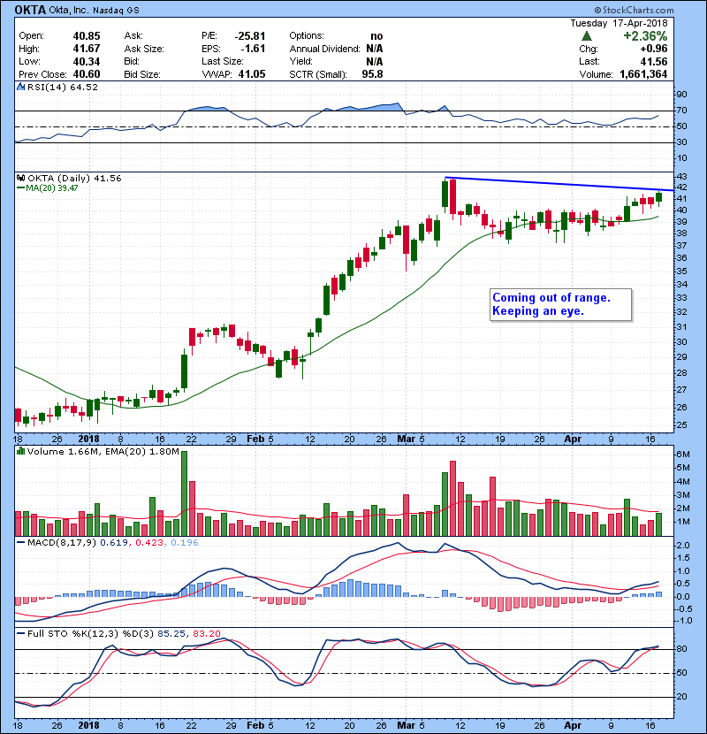This screenshot has height=734, width=707.
Task: Click the Prev Close value 40.60
Action: click(87, 74)
